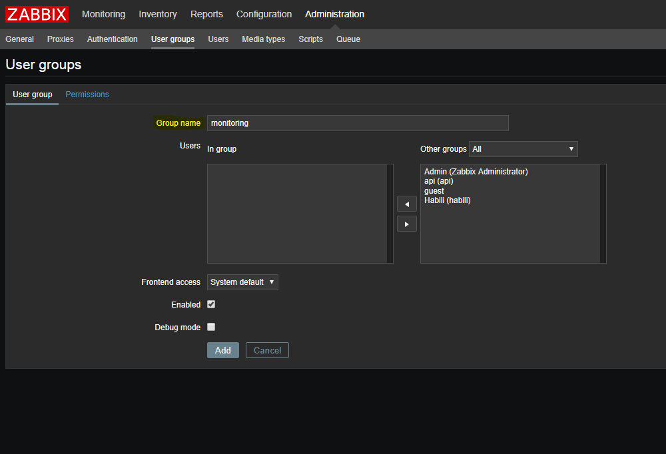
Task: Click the Zabbix logo
Action: (x=37, y=14)
